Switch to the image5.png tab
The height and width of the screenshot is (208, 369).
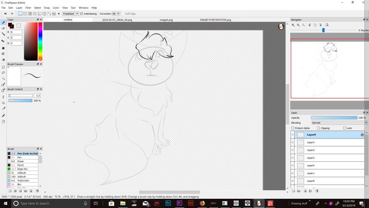tap(166, 20)
